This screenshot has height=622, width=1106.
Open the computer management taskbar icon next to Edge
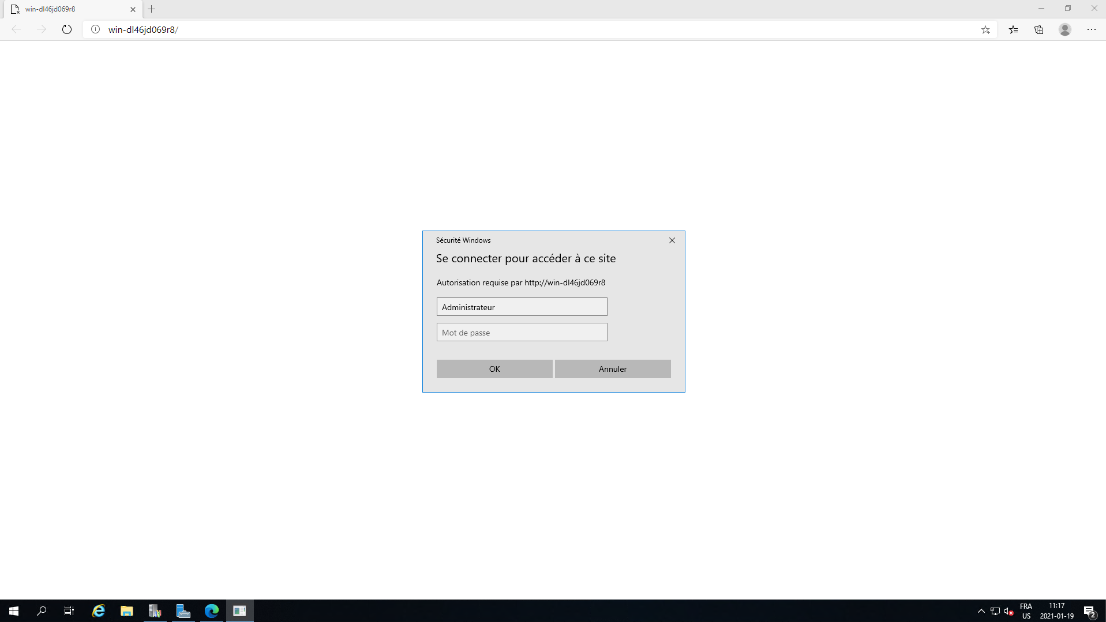(x=183, y=611)
